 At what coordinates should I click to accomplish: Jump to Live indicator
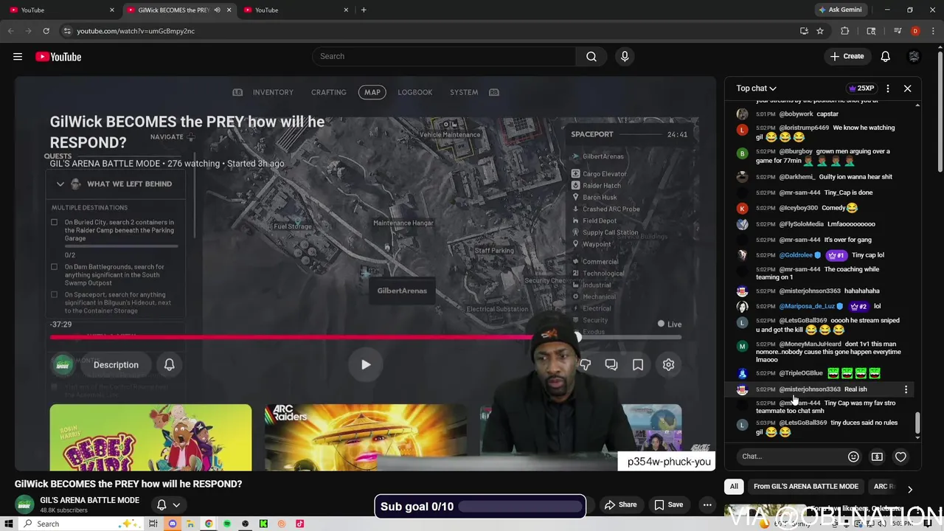coord(670,324)
